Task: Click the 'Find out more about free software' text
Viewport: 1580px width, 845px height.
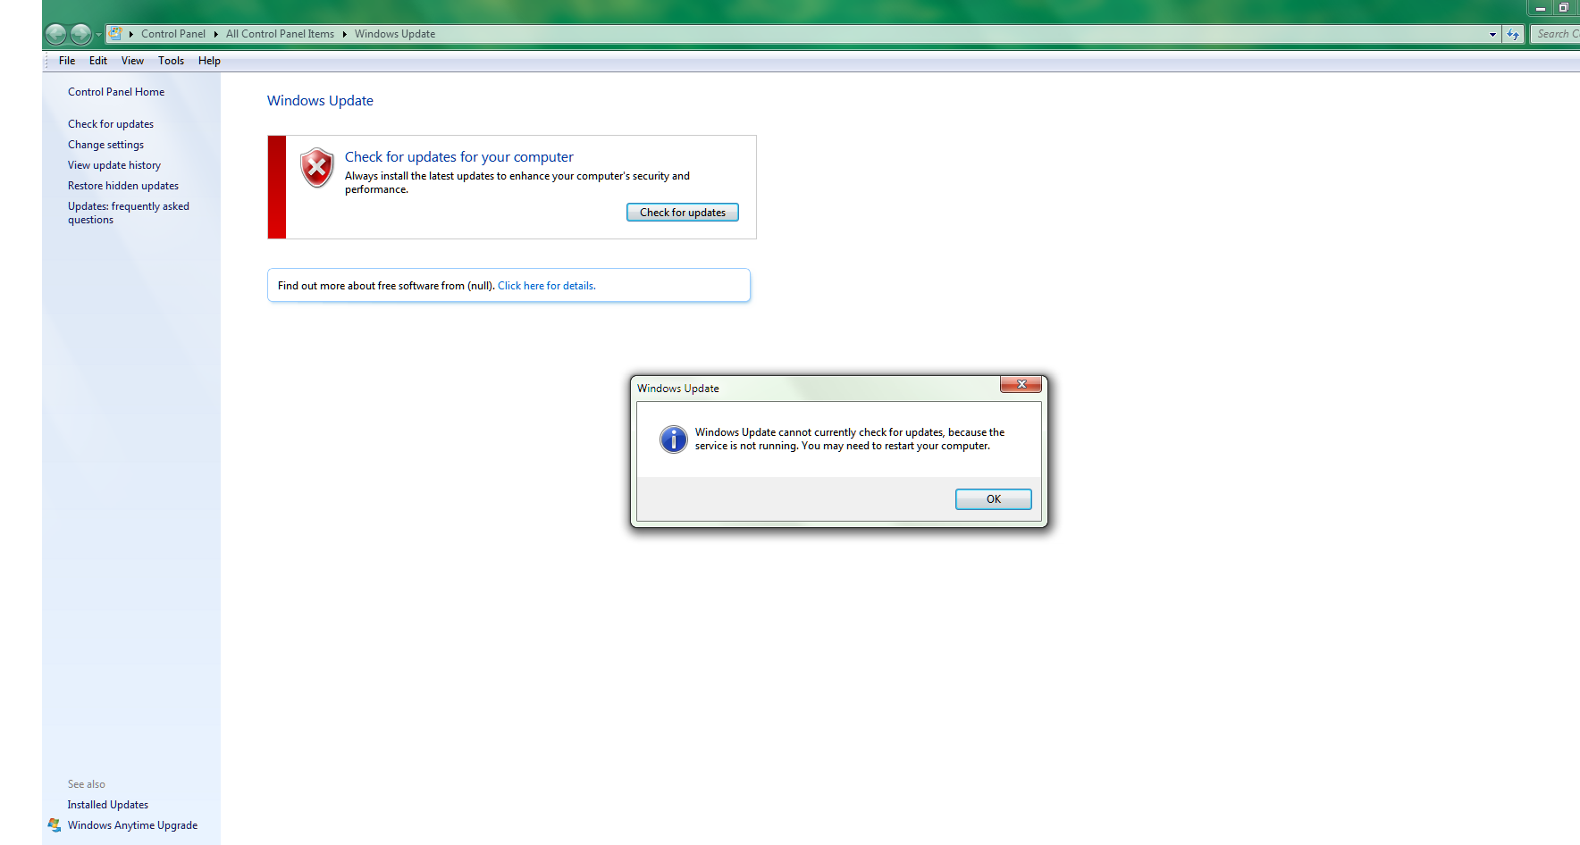Action: [x=386, y=286]
